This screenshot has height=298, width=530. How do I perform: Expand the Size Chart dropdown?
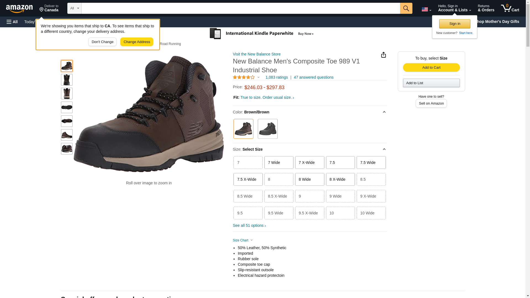click(x=243, y=240)
